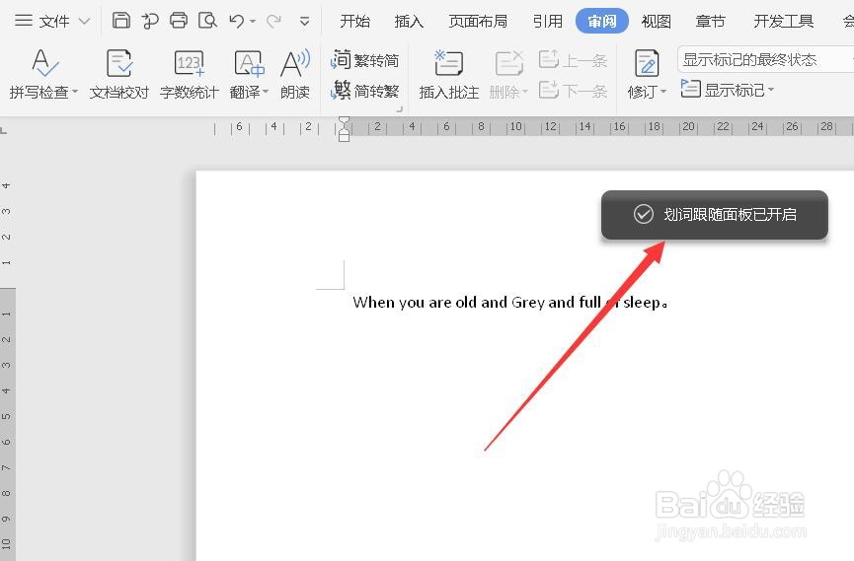The image size is (854, 561).
Task: Switch to the 开始 tab
Action: (355, 22)
